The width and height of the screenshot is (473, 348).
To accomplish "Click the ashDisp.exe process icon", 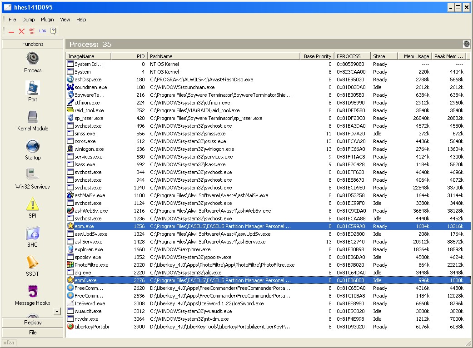I will click(70, 80).
